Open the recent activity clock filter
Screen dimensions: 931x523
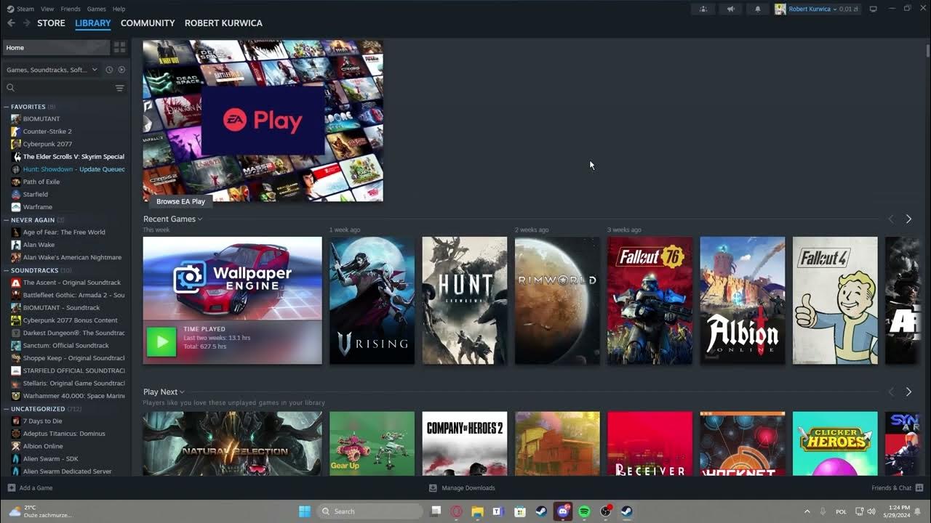pos(109,70)
